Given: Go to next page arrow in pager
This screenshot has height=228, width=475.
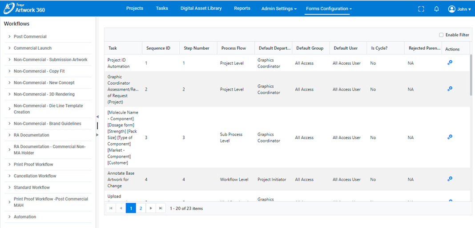Looking at the screenshot, I should pyautogui.click(x=151, y=208).
